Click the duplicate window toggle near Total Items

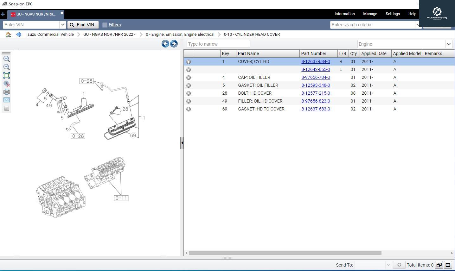coord(439,265)
